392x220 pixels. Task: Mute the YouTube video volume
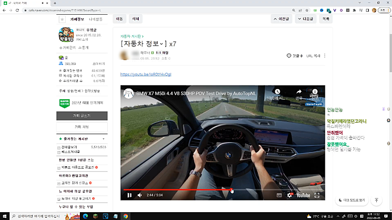click(x=140, y=195)
